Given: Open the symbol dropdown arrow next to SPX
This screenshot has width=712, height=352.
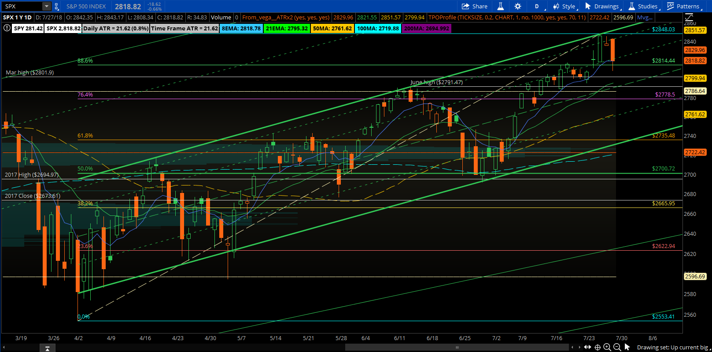Looking at the screenshot, I should [47, 6].
